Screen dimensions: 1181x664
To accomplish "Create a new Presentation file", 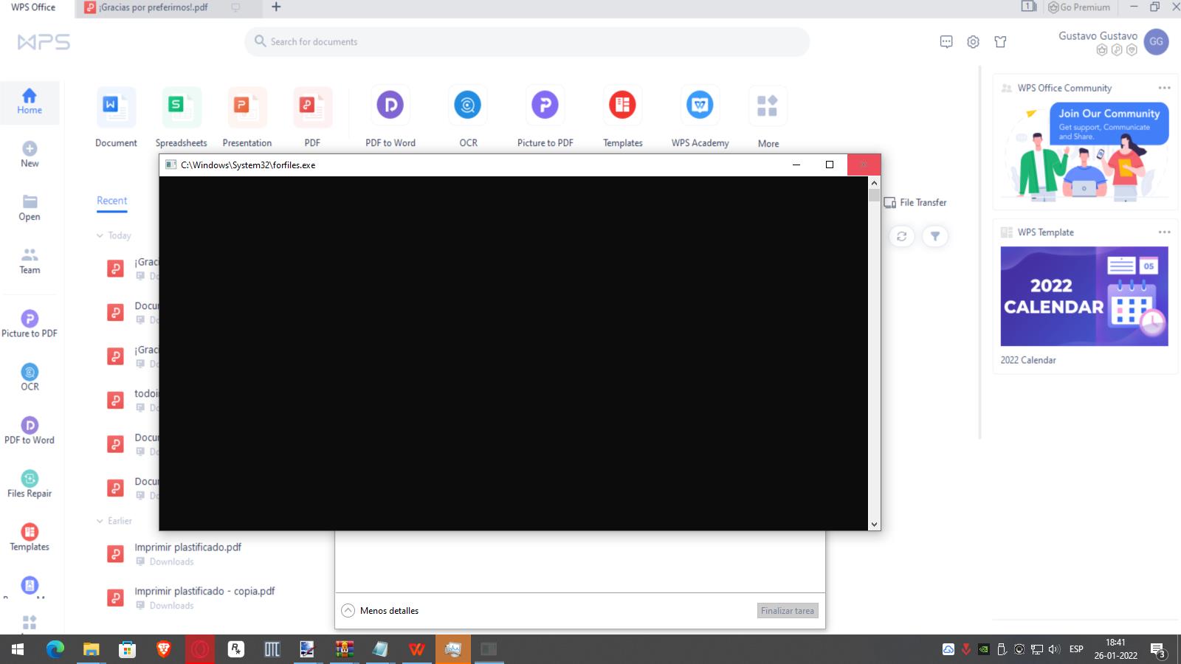I will (x=247, y=106).
